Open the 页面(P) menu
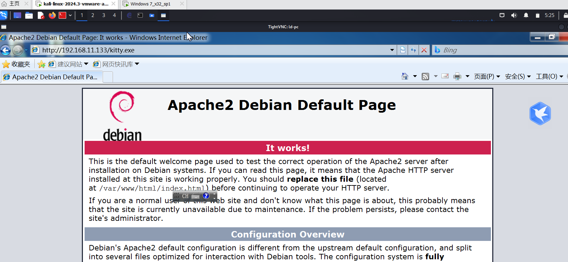 [487, 76]
